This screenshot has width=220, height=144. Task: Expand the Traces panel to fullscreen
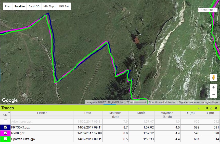coord(211,108)
